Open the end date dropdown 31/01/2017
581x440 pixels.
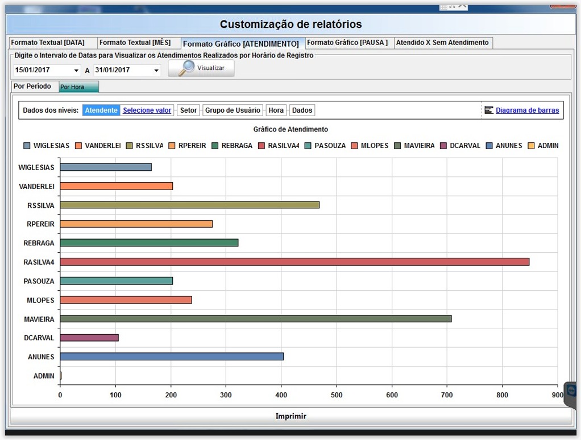tap(156, 71)
